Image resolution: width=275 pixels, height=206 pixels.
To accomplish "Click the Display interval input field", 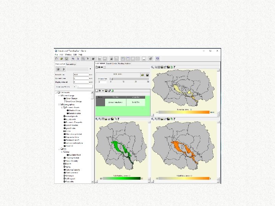I will 81,82.
